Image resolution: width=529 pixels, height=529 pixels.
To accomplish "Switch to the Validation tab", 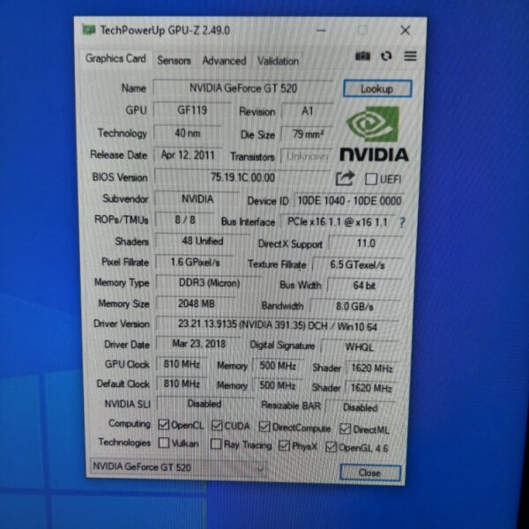I will [x=278, y=62].
